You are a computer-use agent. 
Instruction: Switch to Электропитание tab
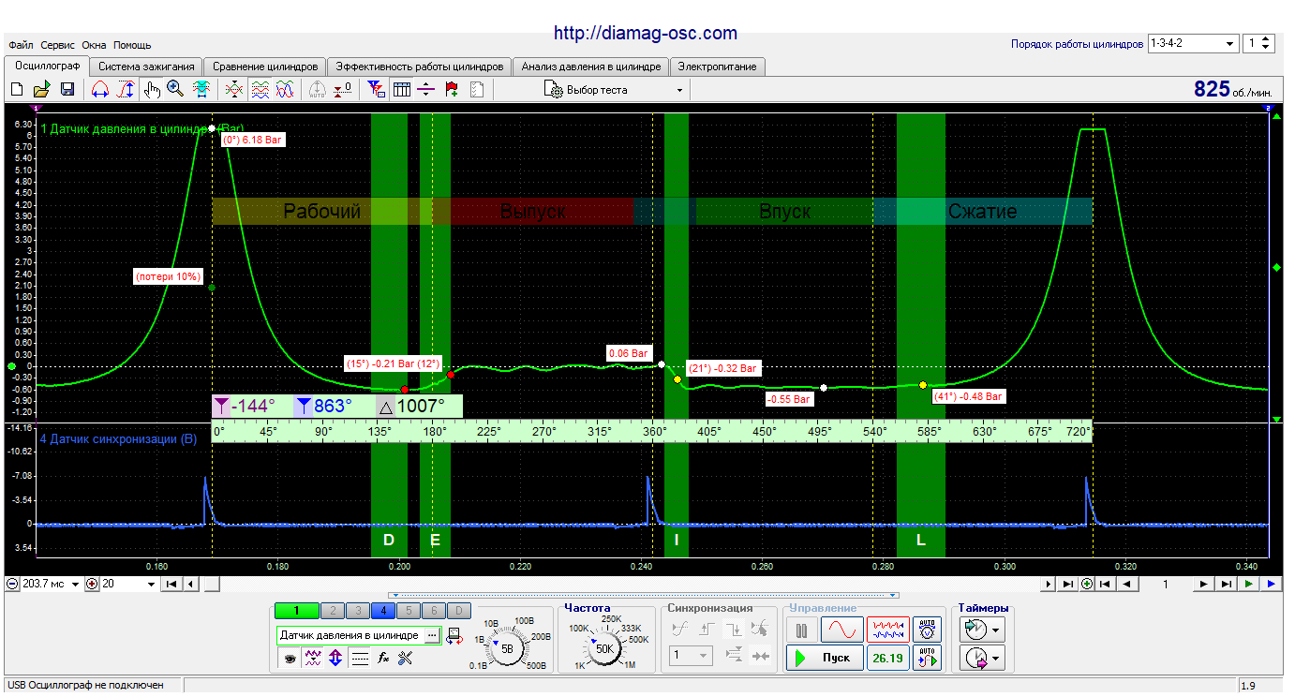(719, 67)
